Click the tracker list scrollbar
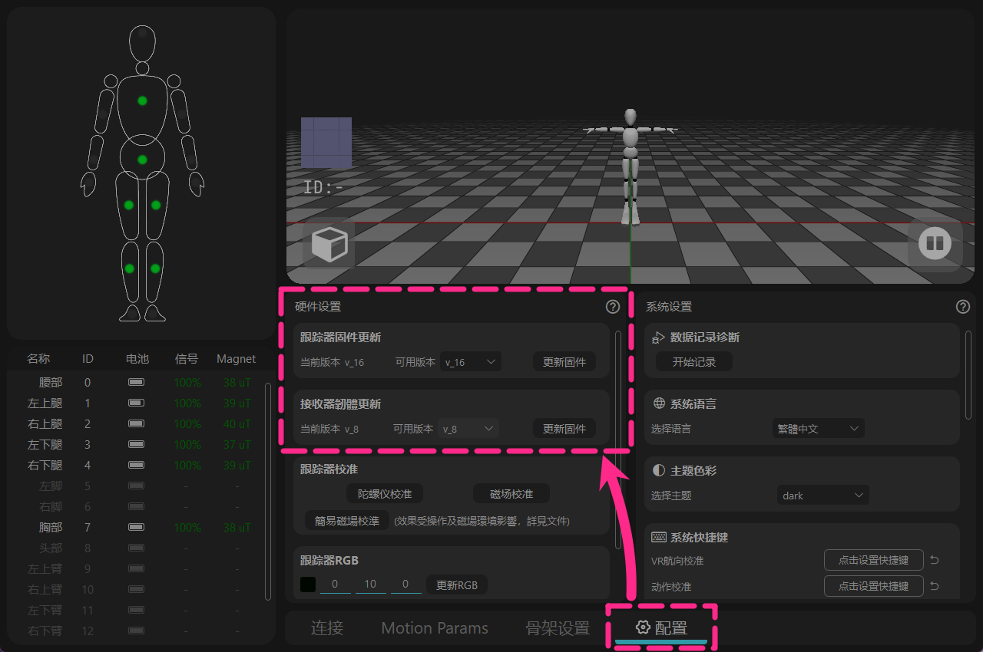This screenshot has width=983, height=652. tap(267, 492)
